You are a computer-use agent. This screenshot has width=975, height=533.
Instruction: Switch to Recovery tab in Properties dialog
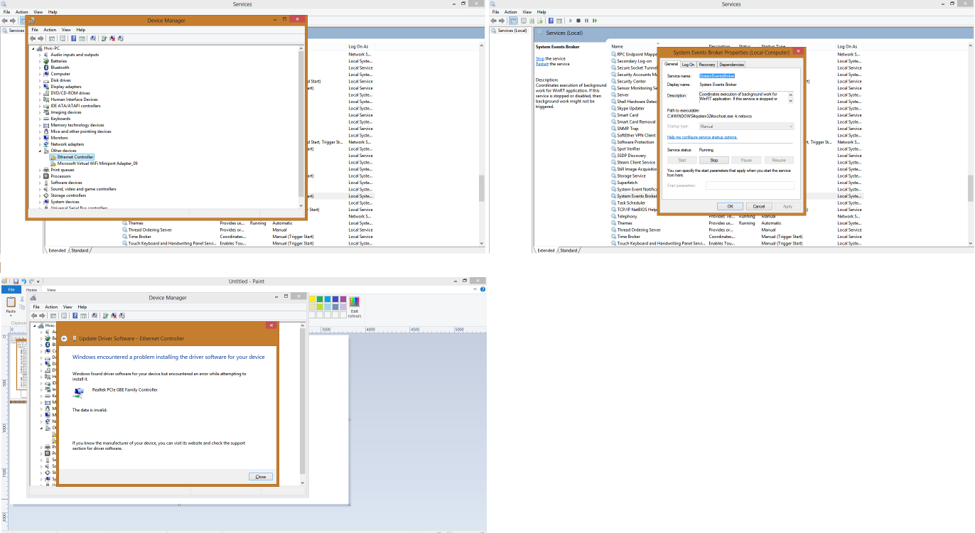706,65
